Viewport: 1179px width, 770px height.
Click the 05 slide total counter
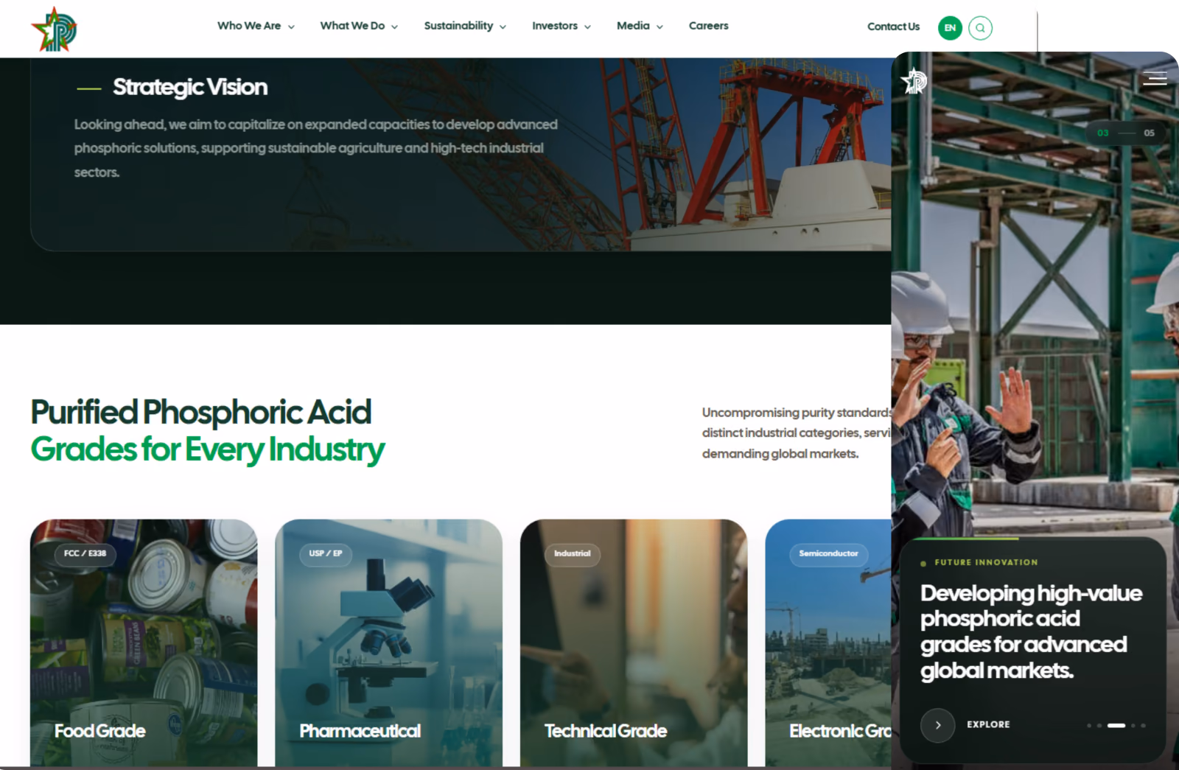[x=1149, y=133]
